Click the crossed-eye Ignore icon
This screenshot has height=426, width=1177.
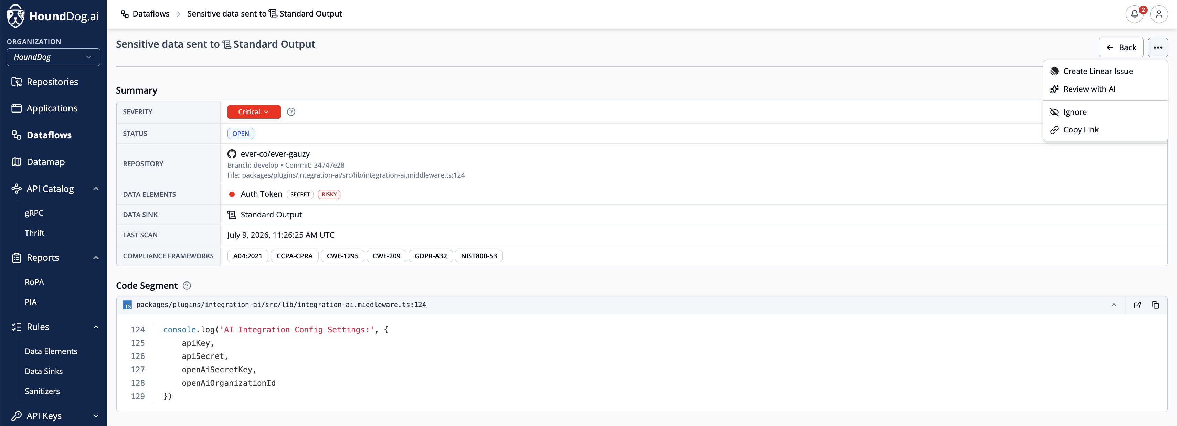click(1054, 113)
